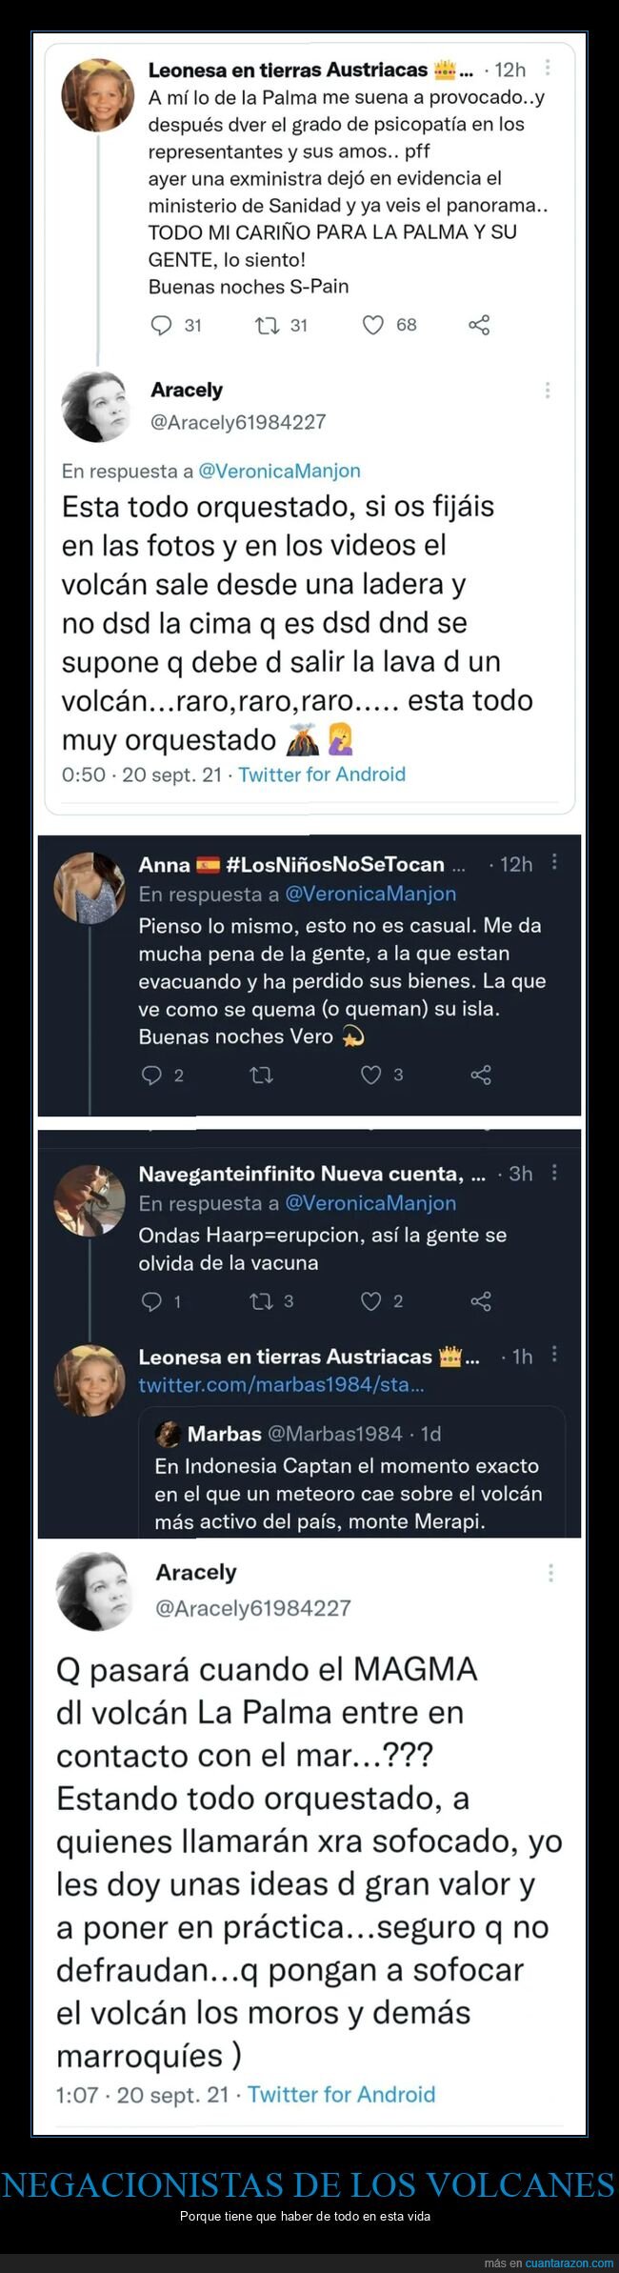Share Naveganteinfinito's tweet using share icon
Image resolution: width=619 pixels, height=2273 pixels.
pyautogui.click(x=481, y=1301)
